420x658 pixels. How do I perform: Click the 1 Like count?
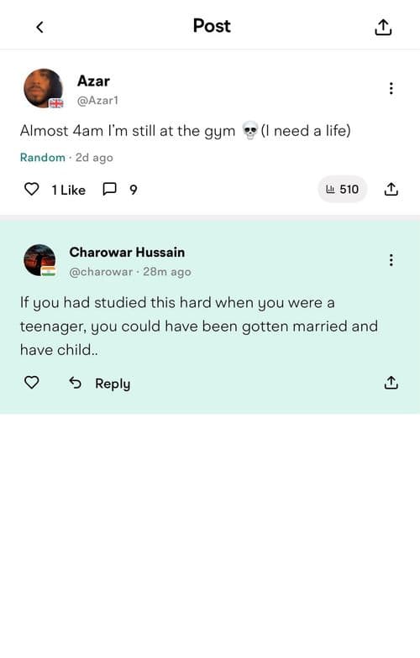[69, 190]
